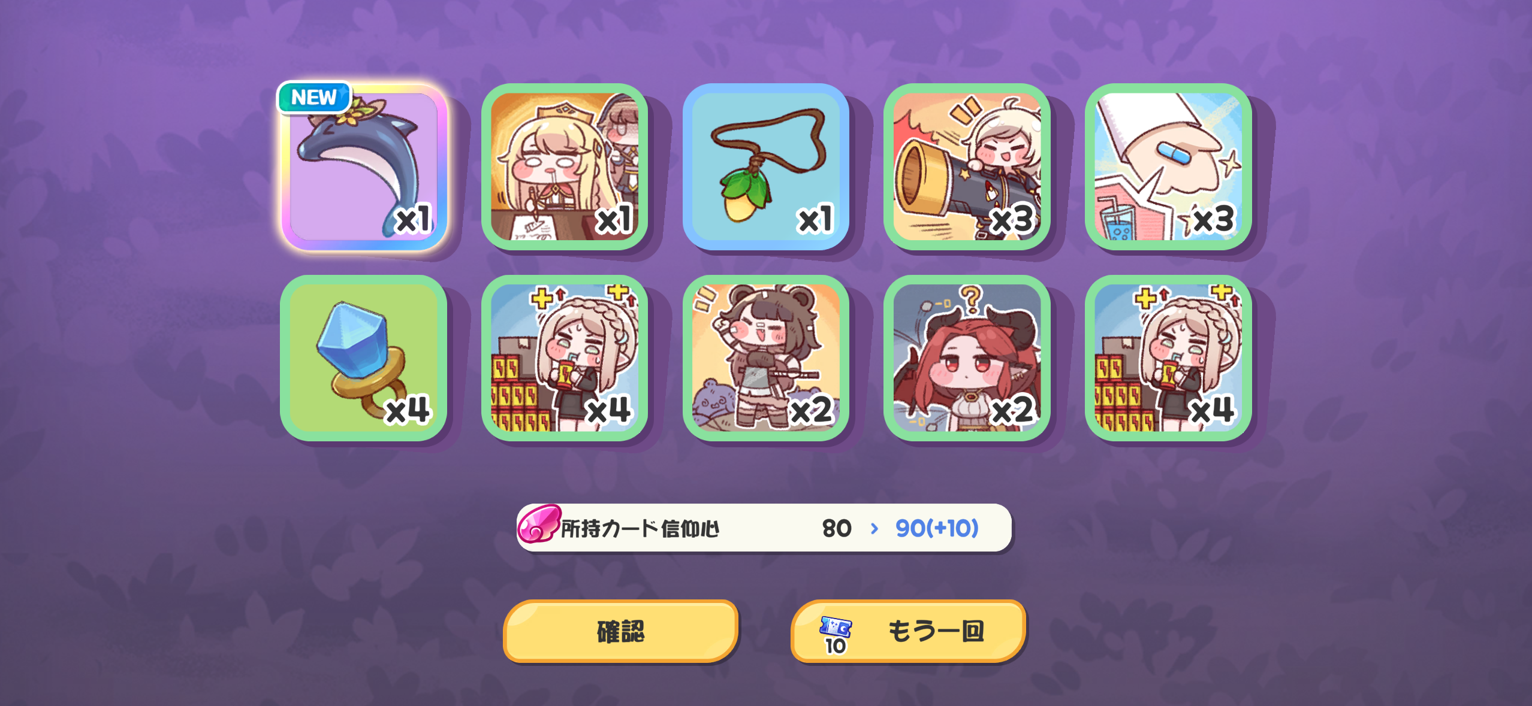The image size is (1532, 706).
Task: Select the hand holding pill card
Action: pyautogui.click(x=1168, y=166)
